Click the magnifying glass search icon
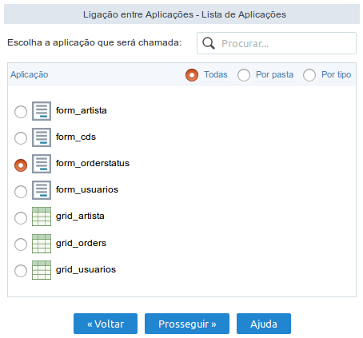The height and width of the screenshot is (338, 363). click(x=209, y=43)
